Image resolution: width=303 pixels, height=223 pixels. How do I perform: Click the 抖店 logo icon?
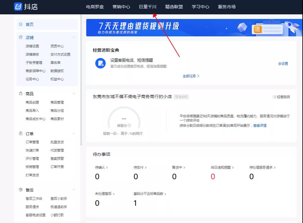[x=18, y=7]
